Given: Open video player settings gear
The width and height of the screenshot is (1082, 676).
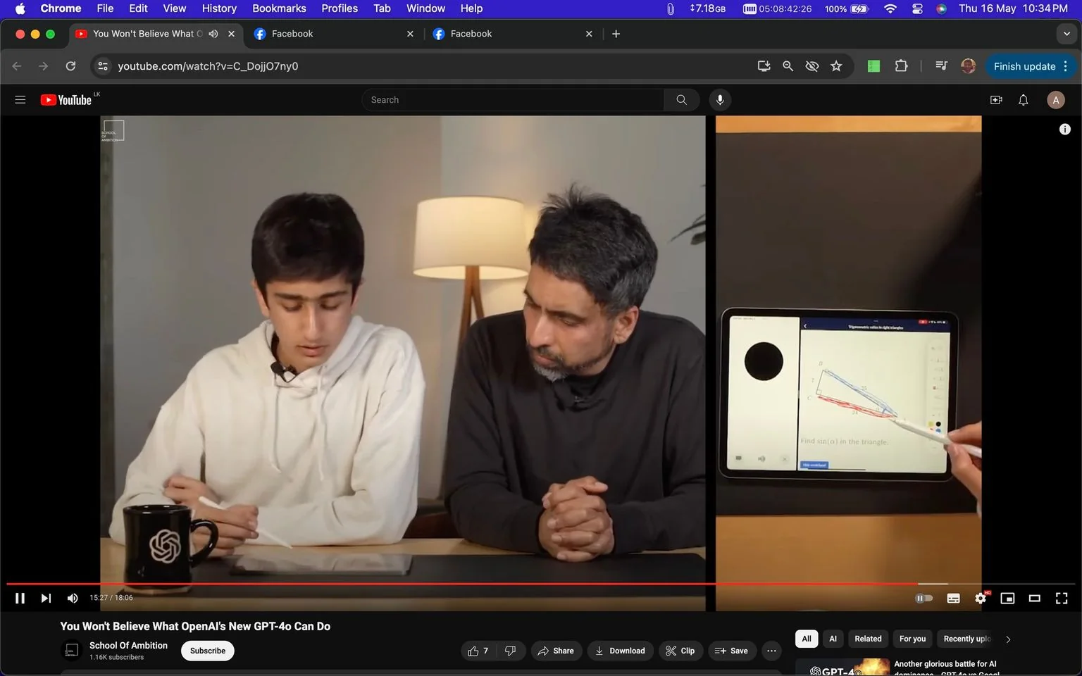Looking at the screenshot, I should [981, 598].
